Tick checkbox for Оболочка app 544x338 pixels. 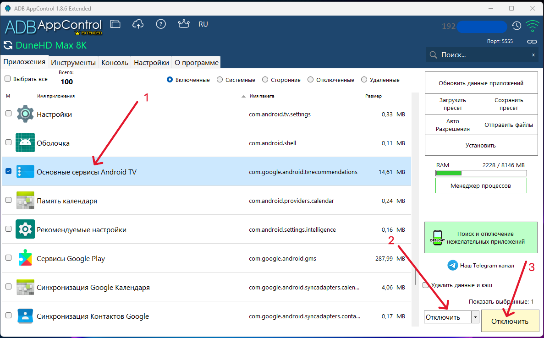(9, 142)
